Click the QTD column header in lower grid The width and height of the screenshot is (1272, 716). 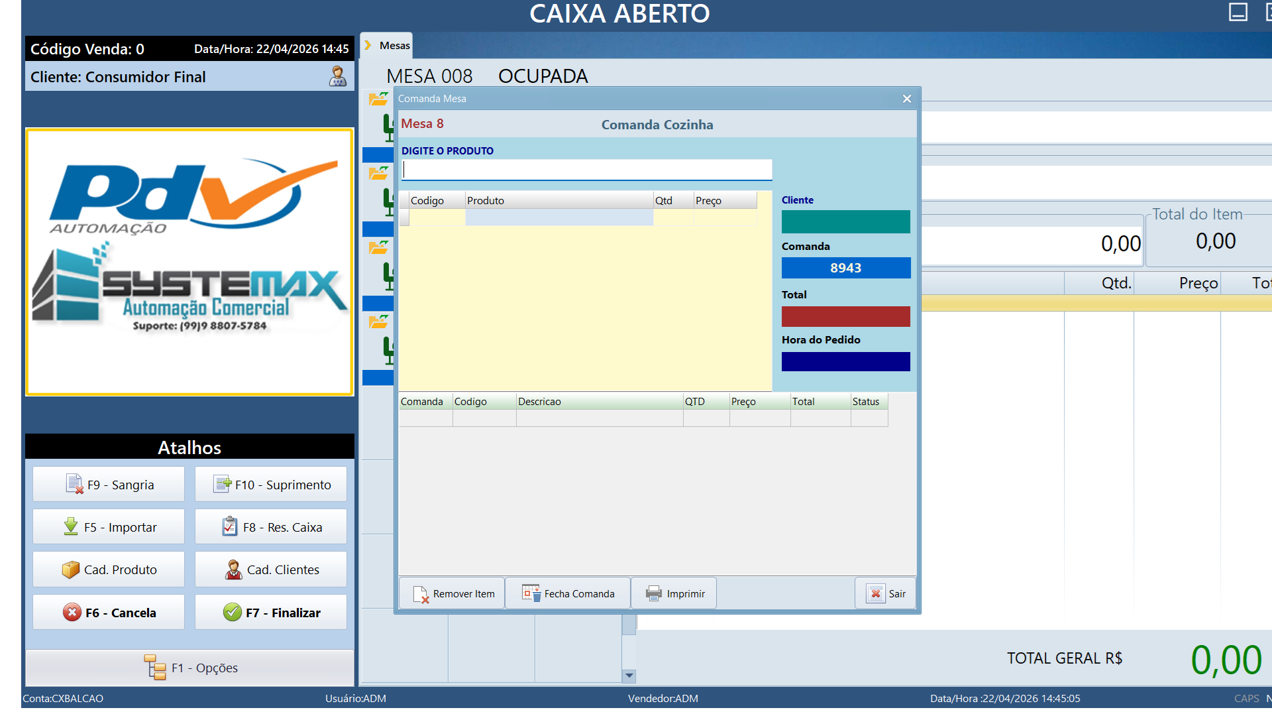coord(706,401)
